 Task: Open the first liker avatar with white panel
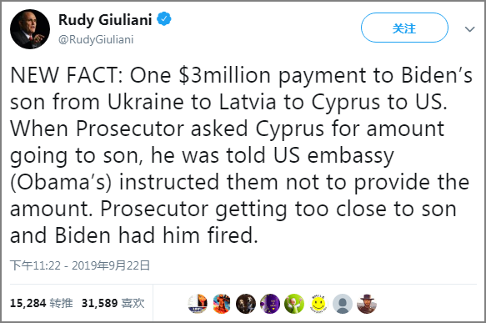pos(198,304)
